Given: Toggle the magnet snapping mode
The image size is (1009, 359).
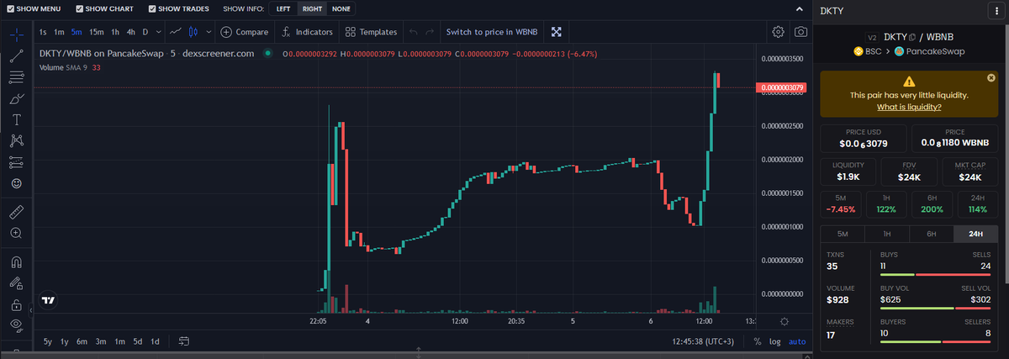Looking at the screenshot, I should tap(16, 261).
